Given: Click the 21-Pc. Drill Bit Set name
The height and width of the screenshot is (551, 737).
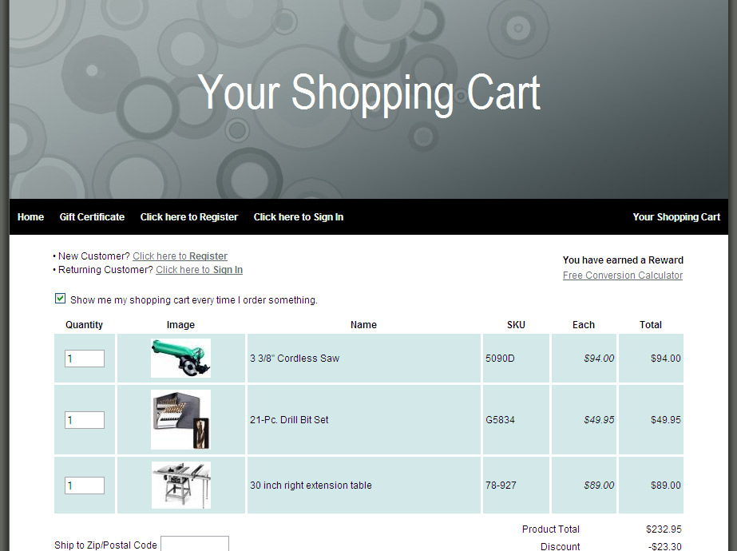Looking at the screenshot, I should point(289,420).
